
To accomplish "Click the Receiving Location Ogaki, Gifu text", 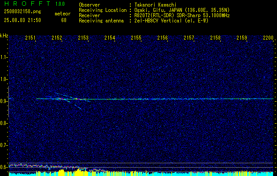I will click(x=182, y=10).
